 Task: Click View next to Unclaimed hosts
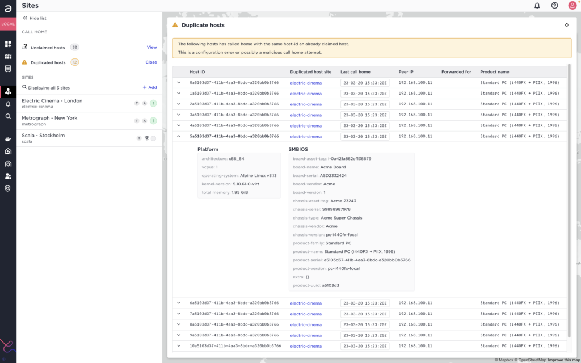[151, 47]
